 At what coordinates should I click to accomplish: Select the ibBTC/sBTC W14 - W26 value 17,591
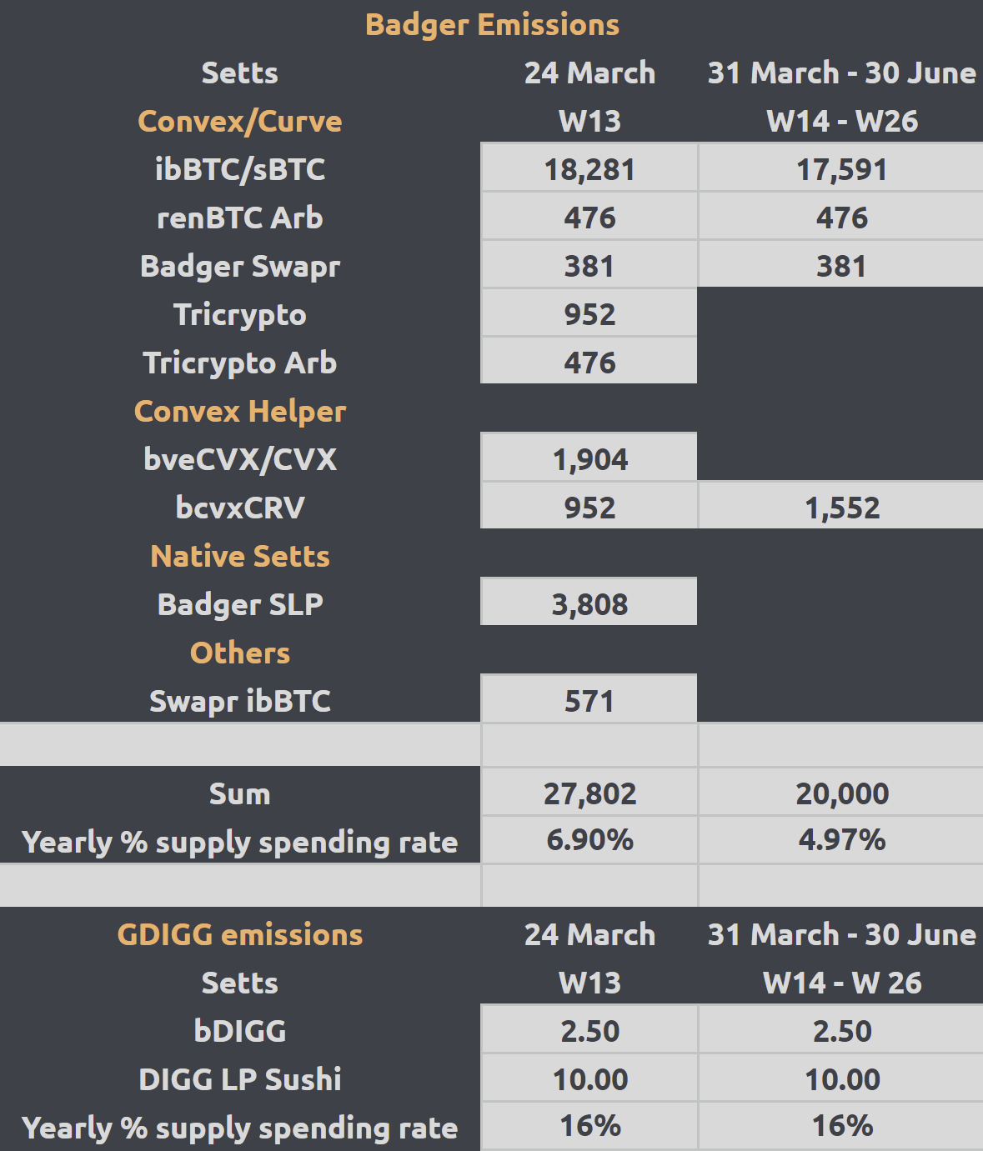coord(841,169)
